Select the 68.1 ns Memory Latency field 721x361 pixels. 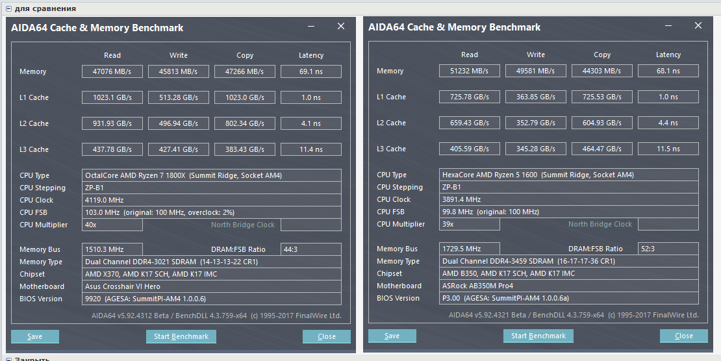(x=668, y=71)
